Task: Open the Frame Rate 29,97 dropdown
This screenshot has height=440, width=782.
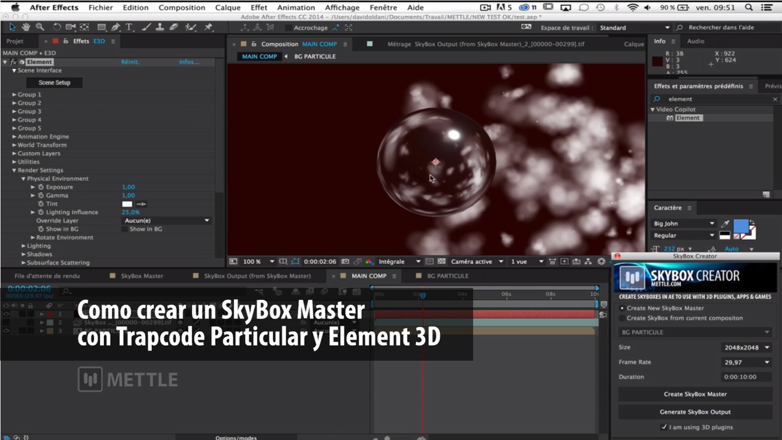Action: tap(746, 362)
